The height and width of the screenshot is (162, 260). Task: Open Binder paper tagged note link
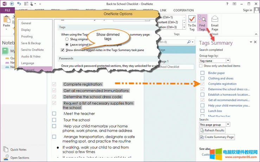[x=216, y=73]
